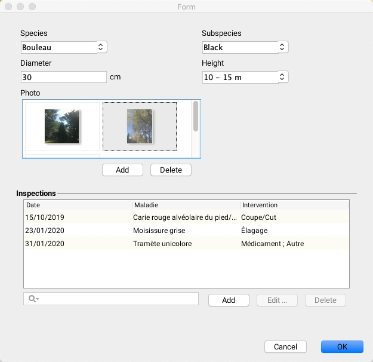The height and width of the screenshot is (362, 373).
Task: Sort inspections by Date column header
Action: 78,205
